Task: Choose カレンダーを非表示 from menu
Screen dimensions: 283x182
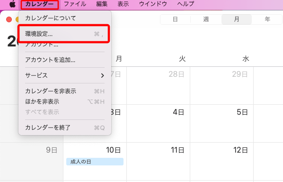Action: [65, 91]
